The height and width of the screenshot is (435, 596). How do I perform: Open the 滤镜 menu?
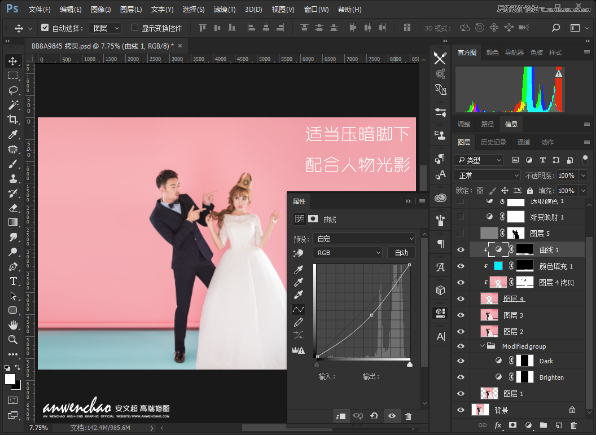tap(224, 9)
